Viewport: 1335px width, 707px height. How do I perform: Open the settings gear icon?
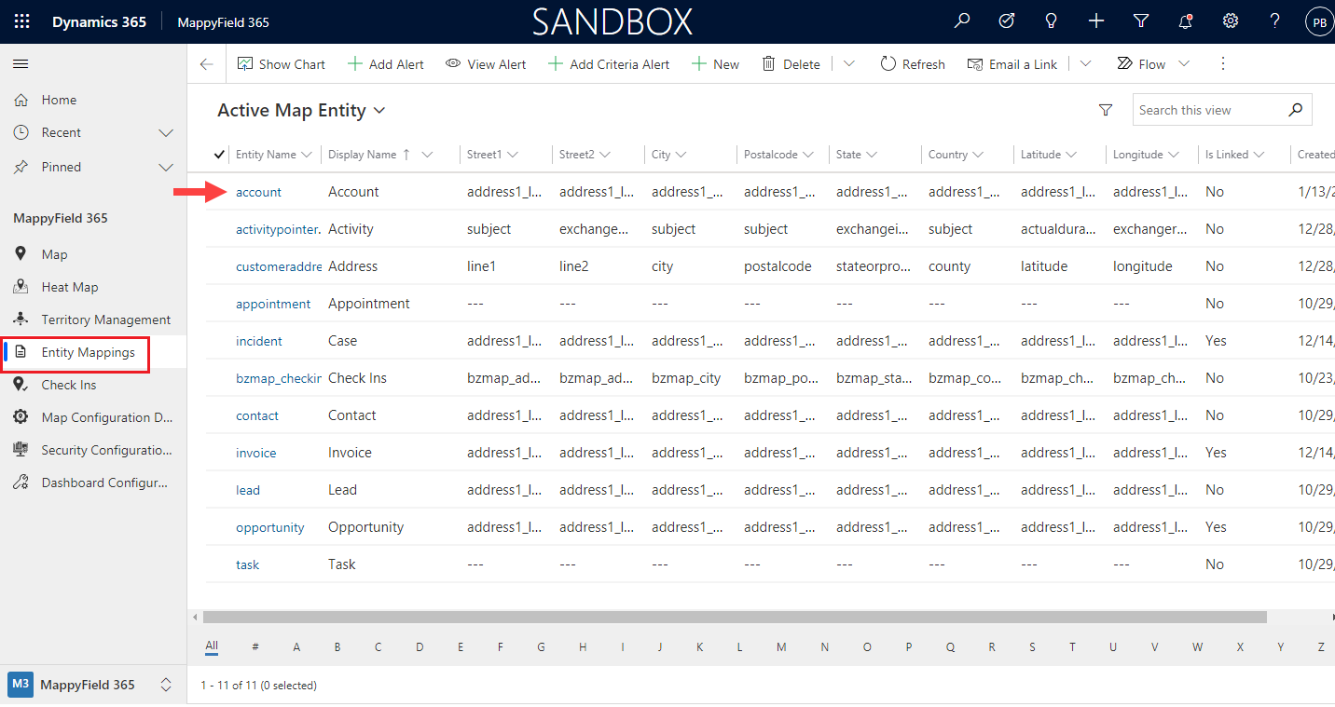point(1231,21)
